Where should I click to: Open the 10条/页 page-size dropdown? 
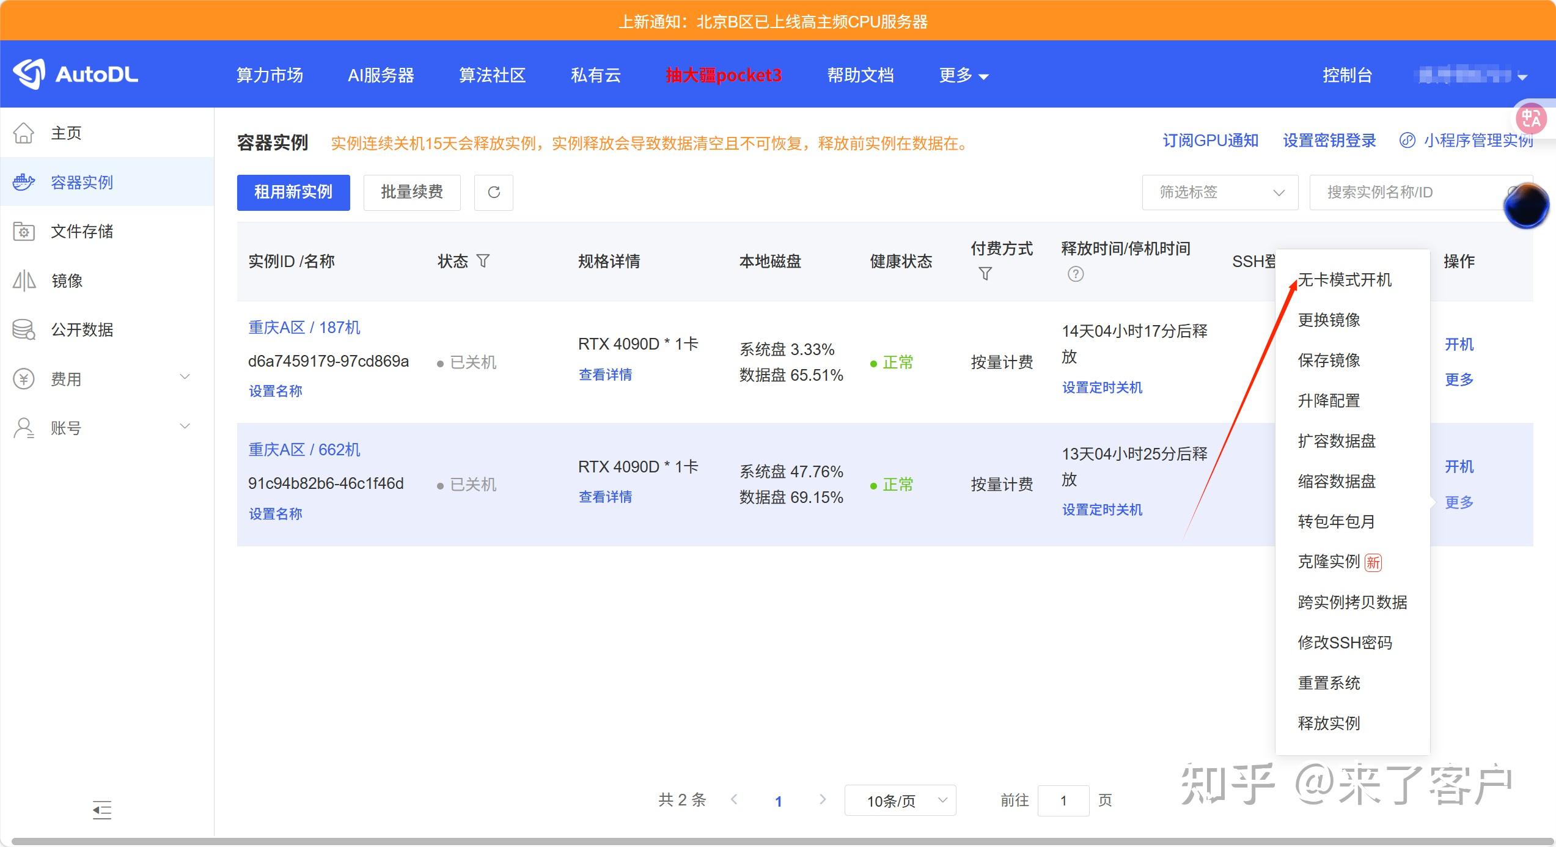899,800
